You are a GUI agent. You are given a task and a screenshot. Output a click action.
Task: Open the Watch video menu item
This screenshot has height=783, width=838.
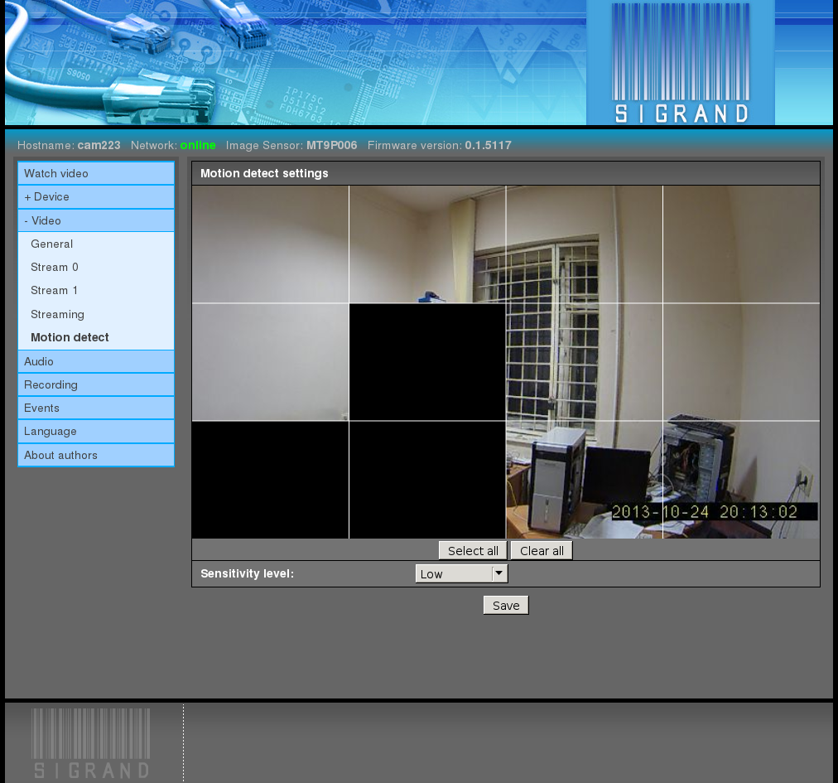(96, 173)
